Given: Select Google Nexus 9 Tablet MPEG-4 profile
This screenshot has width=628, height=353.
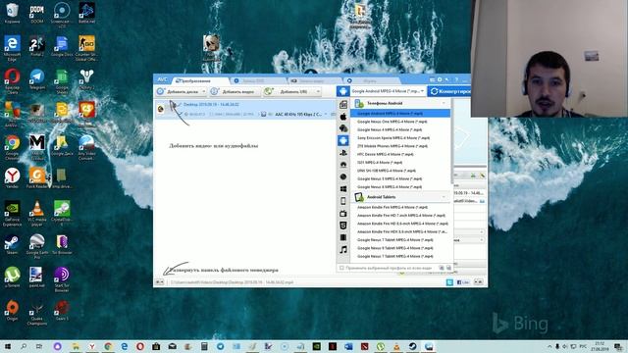Looking at the screenshot, I should point(394,248).
